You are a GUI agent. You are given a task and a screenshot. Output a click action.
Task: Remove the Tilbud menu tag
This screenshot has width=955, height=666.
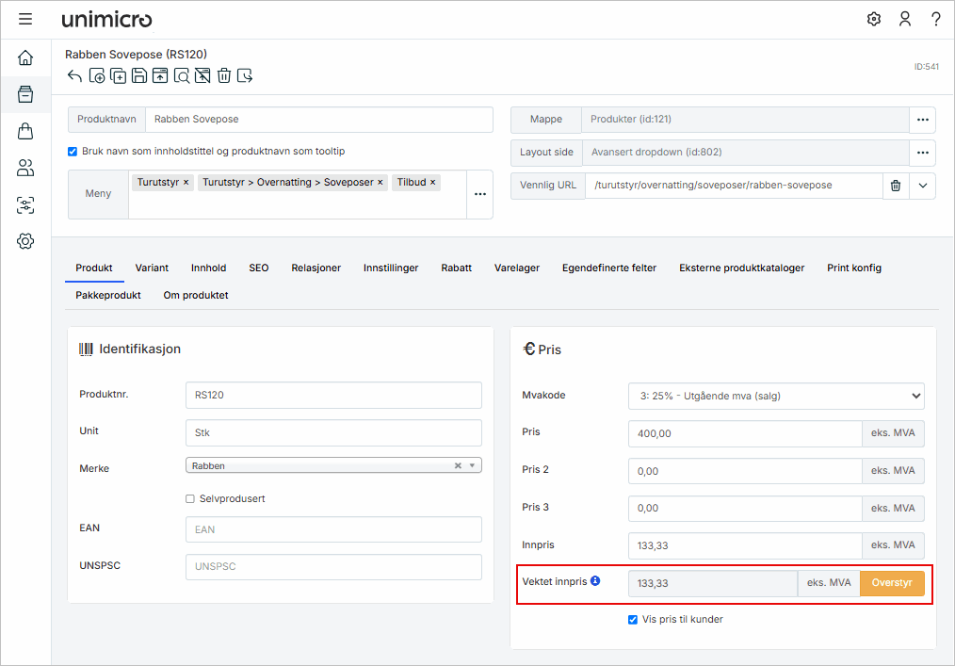tap(433, 182)
